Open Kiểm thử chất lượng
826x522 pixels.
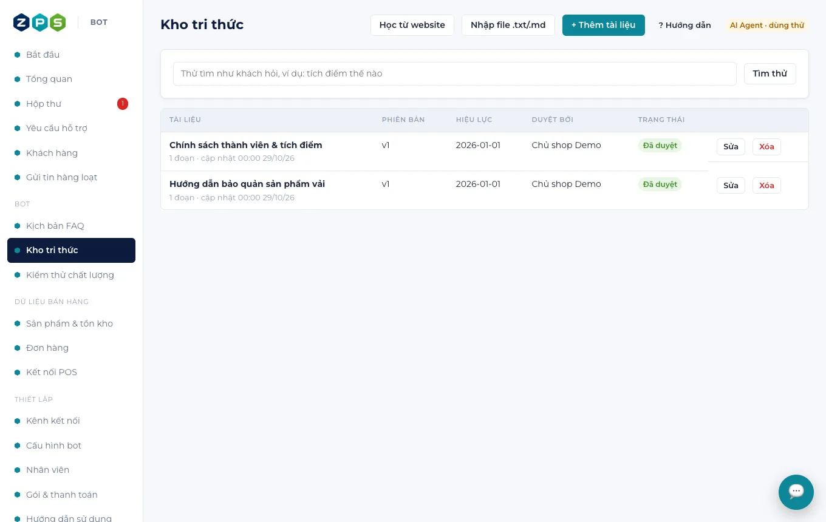click(71, 275)
